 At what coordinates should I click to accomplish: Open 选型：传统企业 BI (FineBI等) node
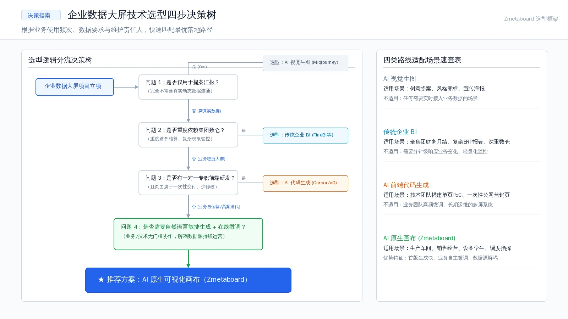click(x=305, y=135)
